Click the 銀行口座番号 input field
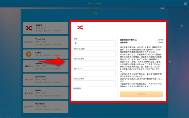This screenshot has width=189, height=118. [94, 63]
